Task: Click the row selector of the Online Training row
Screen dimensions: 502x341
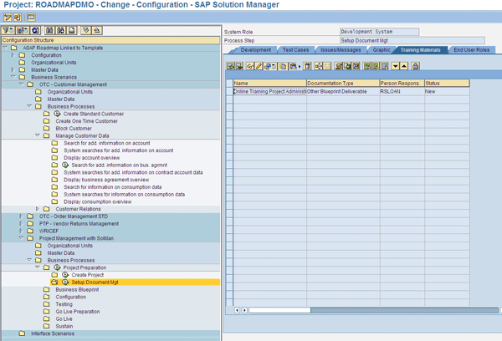Action: point(229,91)
